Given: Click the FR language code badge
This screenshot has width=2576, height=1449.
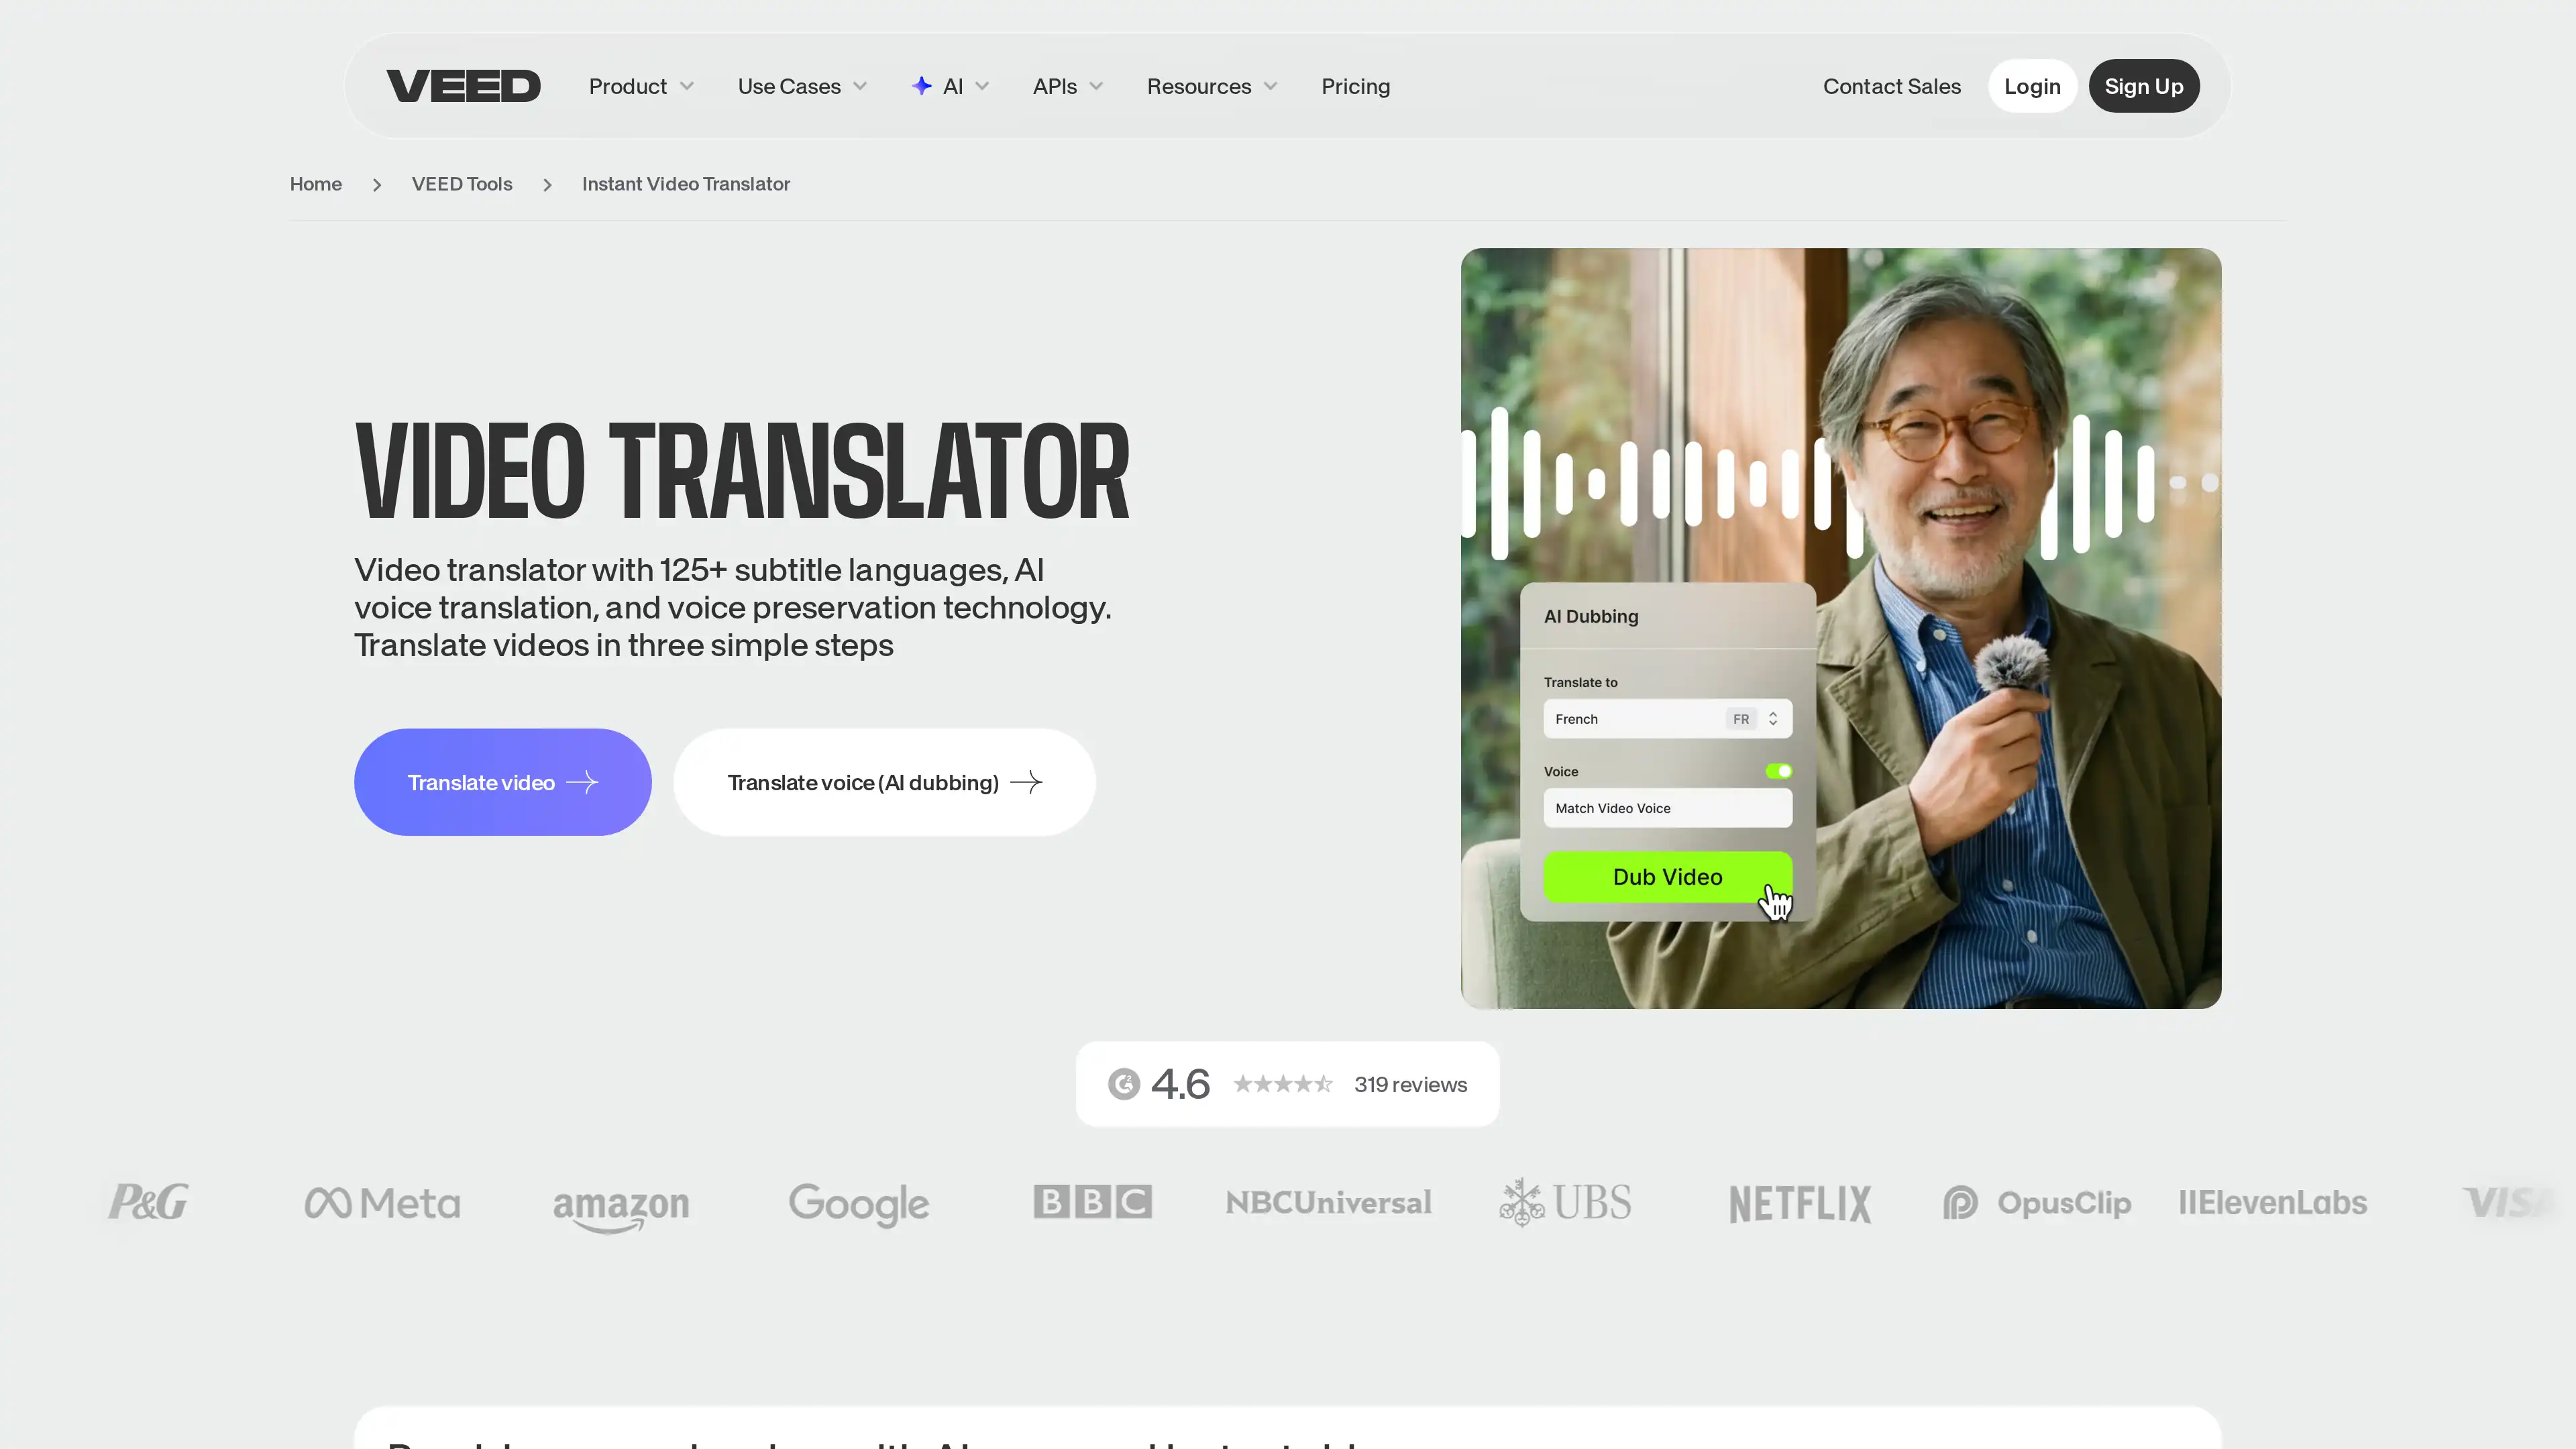Looking at the screenshot, I should click(1741, 719).
